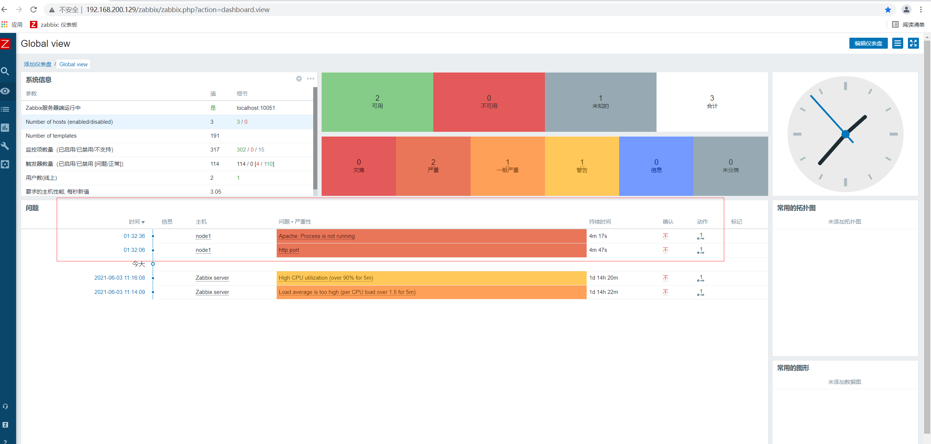Open the Reports chart icon menu
The image size is (931, 444).
tap(5, 128)
